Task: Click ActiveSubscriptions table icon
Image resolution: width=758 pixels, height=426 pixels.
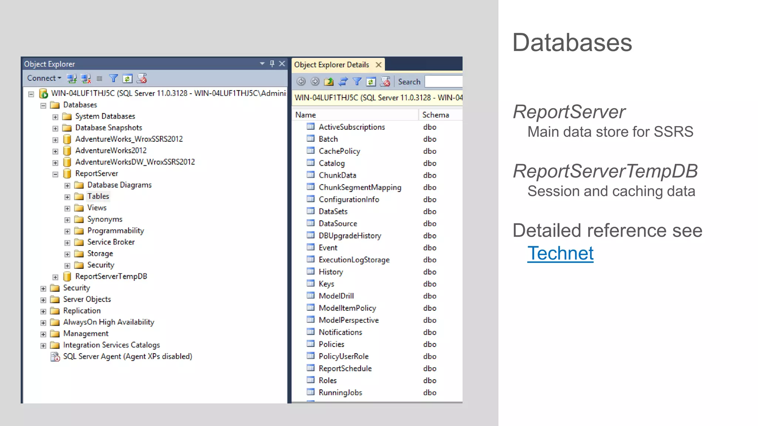Action: (311, 127)
